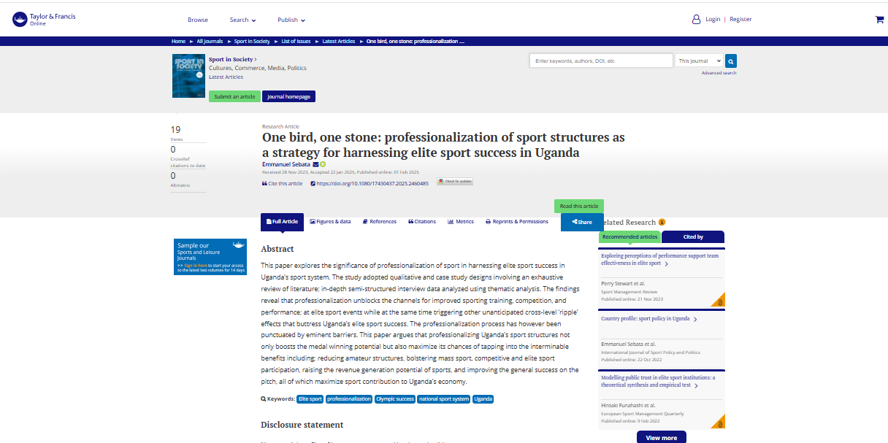Select the Cited by tab
The image size is (888, 443).
[x=692, y=237]
